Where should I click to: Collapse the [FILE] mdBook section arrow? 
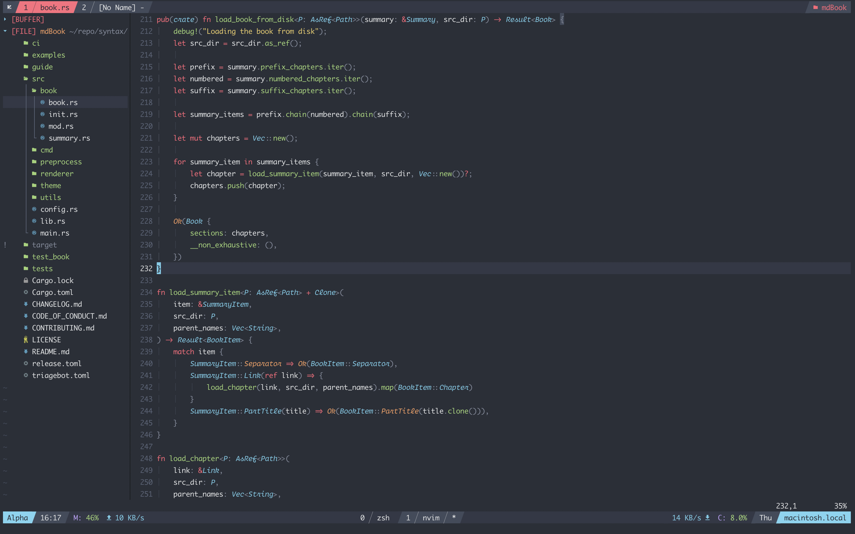(5, 31)
